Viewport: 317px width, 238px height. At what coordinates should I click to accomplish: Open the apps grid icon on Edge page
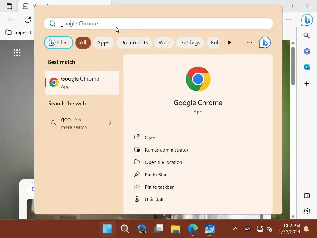[17, 53]
